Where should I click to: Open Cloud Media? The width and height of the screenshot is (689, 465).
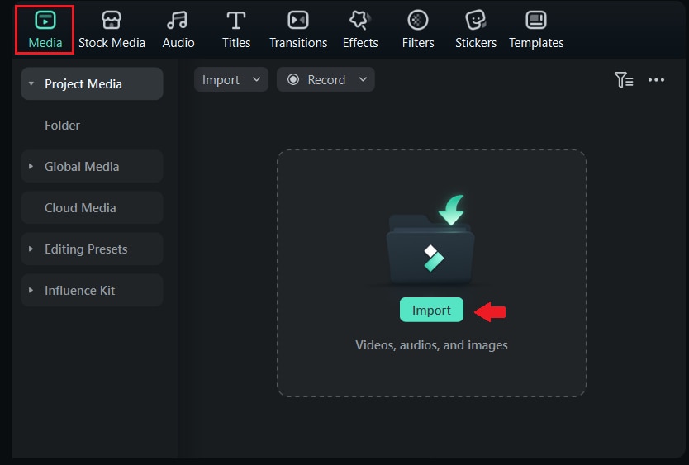(92, 208)
